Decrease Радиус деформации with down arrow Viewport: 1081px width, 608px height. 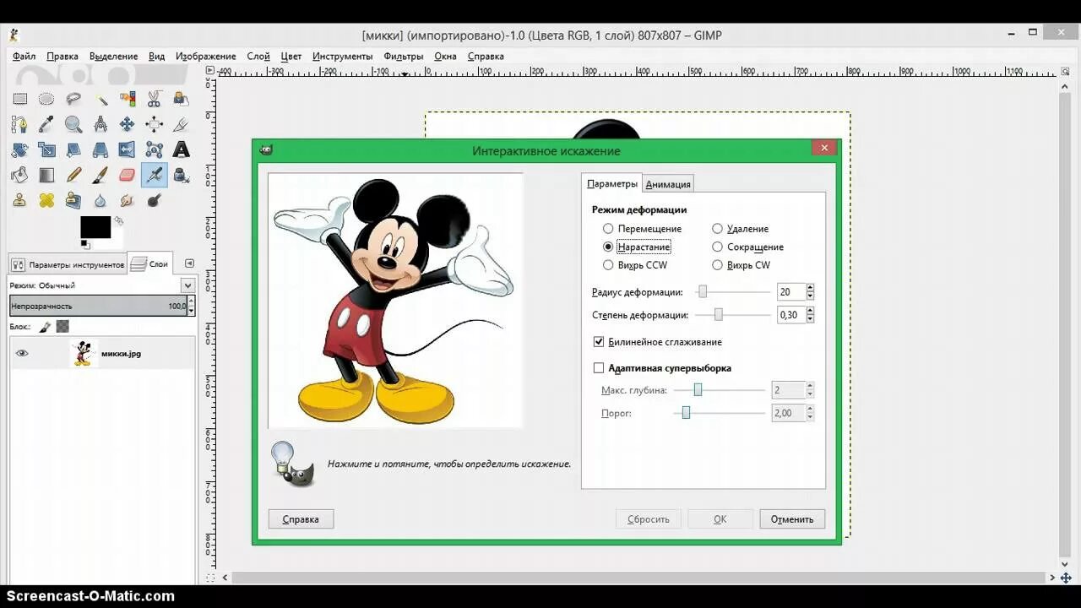[810, 296]
